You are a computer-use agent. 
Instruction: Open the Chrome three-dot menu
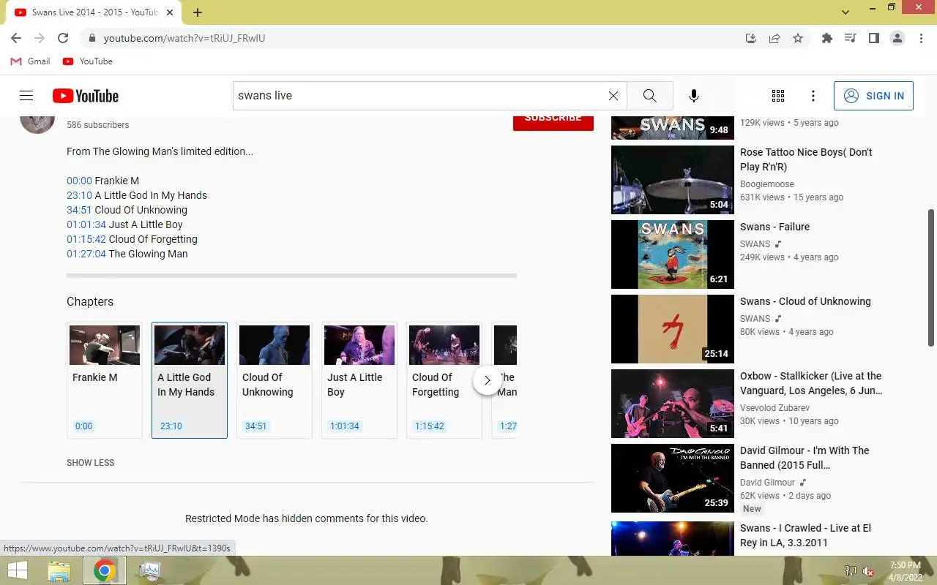[x=921, y=38]
